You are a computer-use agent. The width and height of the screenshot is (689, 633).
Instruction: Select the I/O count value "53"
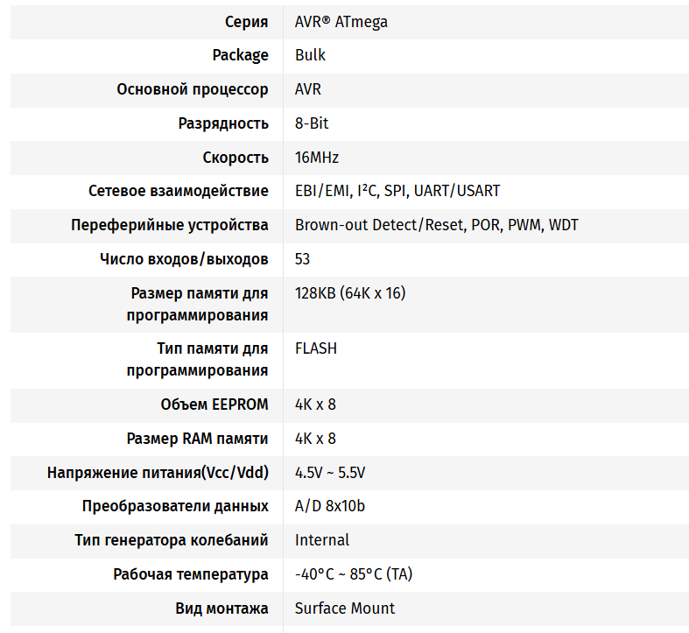point(303,259)
